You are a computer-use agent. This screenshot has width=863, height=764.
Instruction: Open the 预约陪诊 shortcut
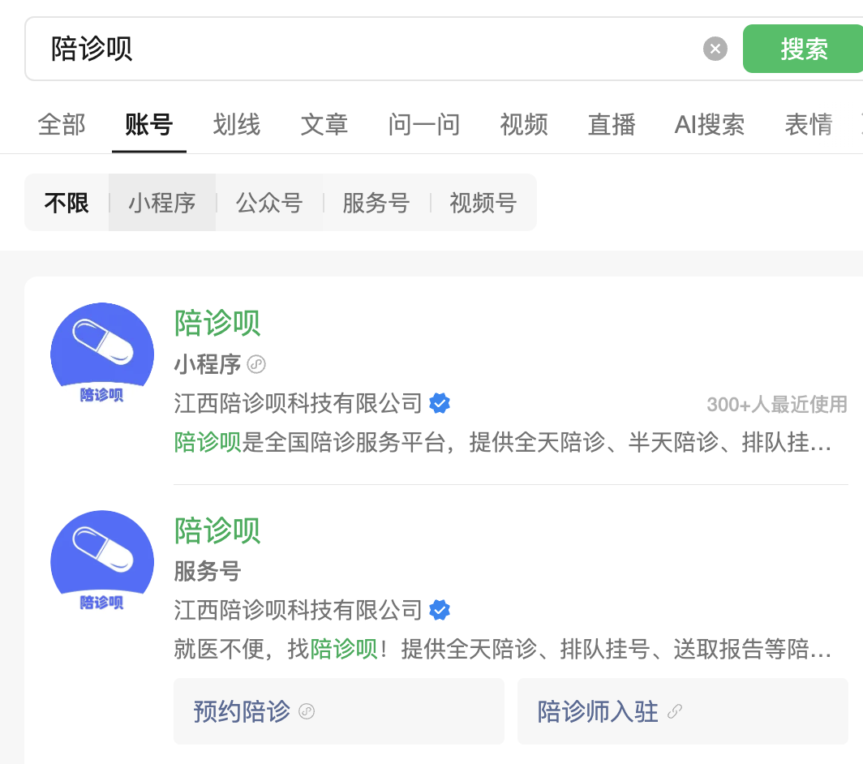click(x=339, y=711)
